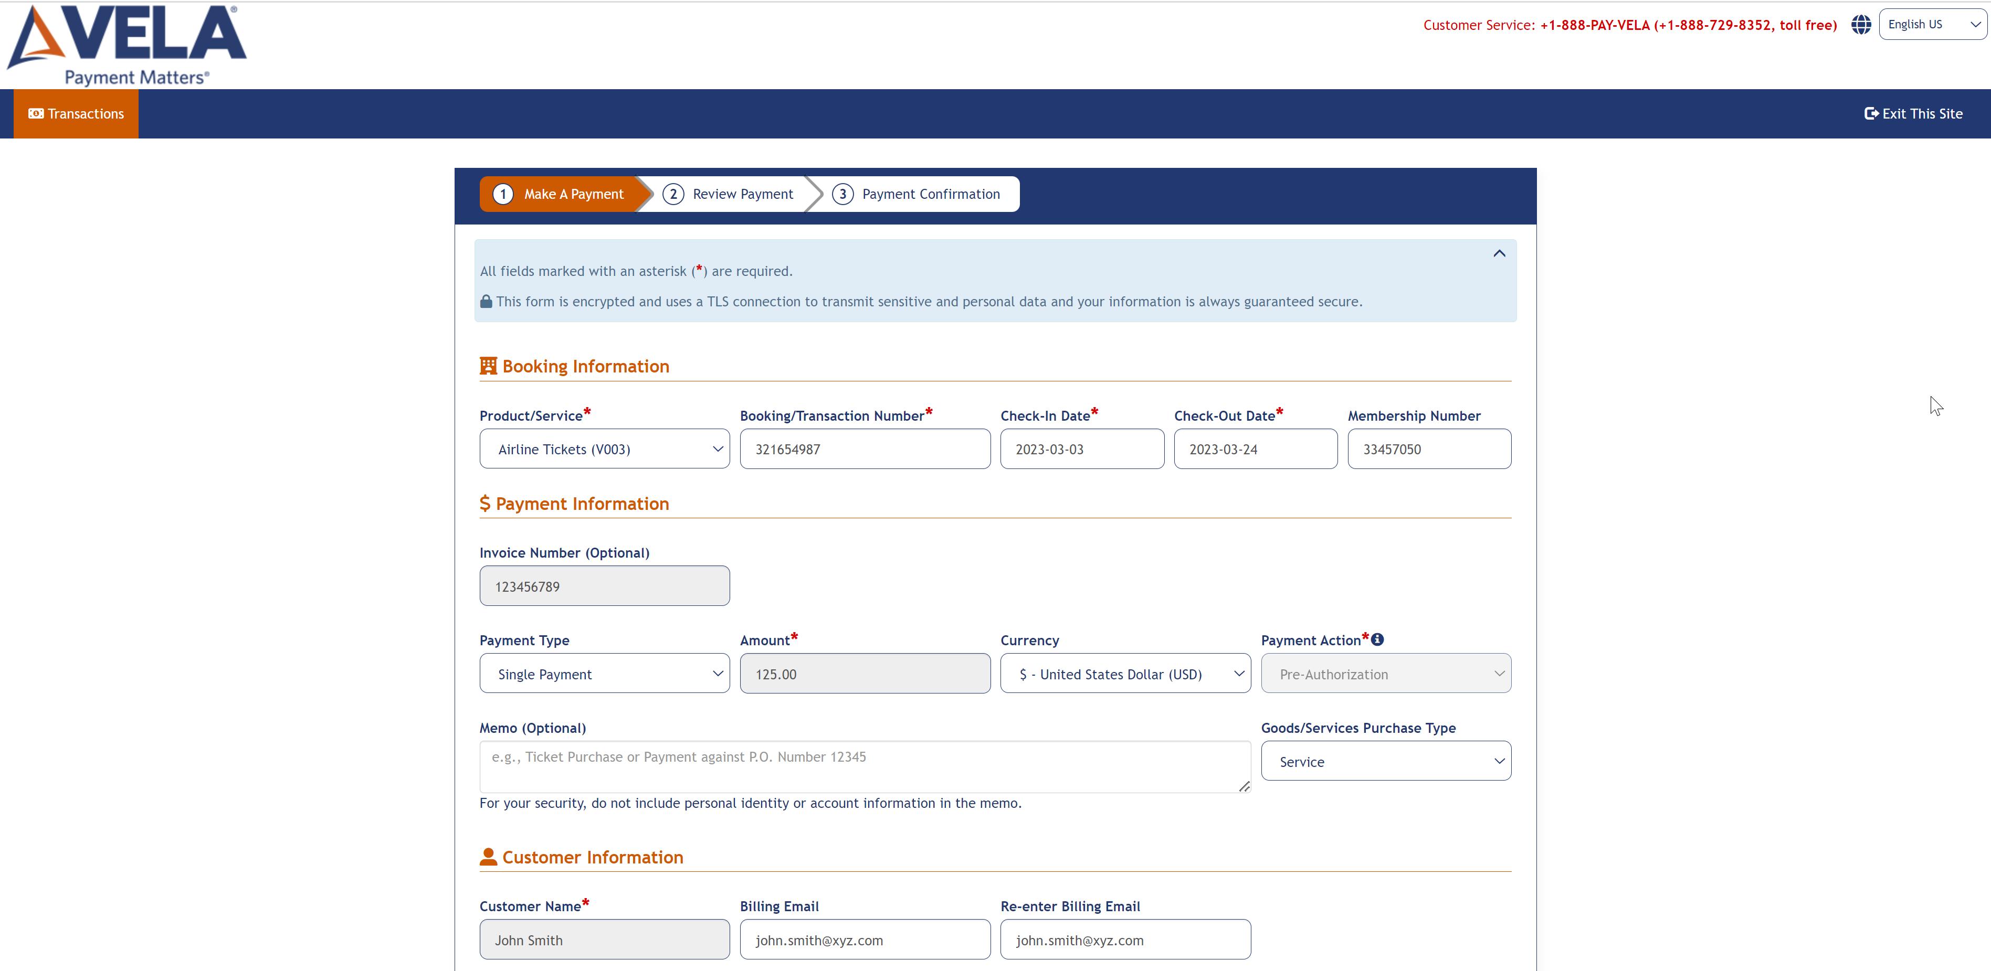Screen dimensions: 1991x971
Task: Click the info icon beside Payment Action
Action: point(1377,639)
